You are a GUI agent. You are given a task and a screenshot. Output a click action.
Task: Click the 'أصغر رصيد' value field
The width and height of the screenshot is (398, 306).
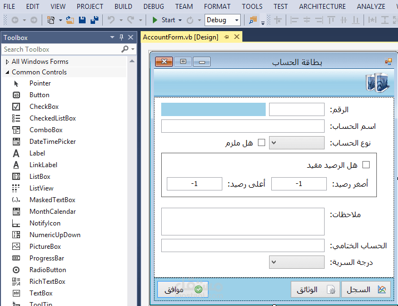pos(298,184)
